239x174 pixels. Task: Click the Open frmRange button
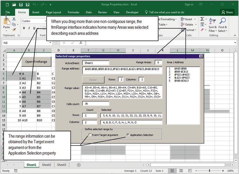click(36, 62)
